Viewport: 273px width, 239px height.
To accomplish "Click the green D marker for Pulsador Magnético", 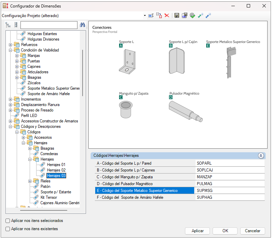I will 171,98.
